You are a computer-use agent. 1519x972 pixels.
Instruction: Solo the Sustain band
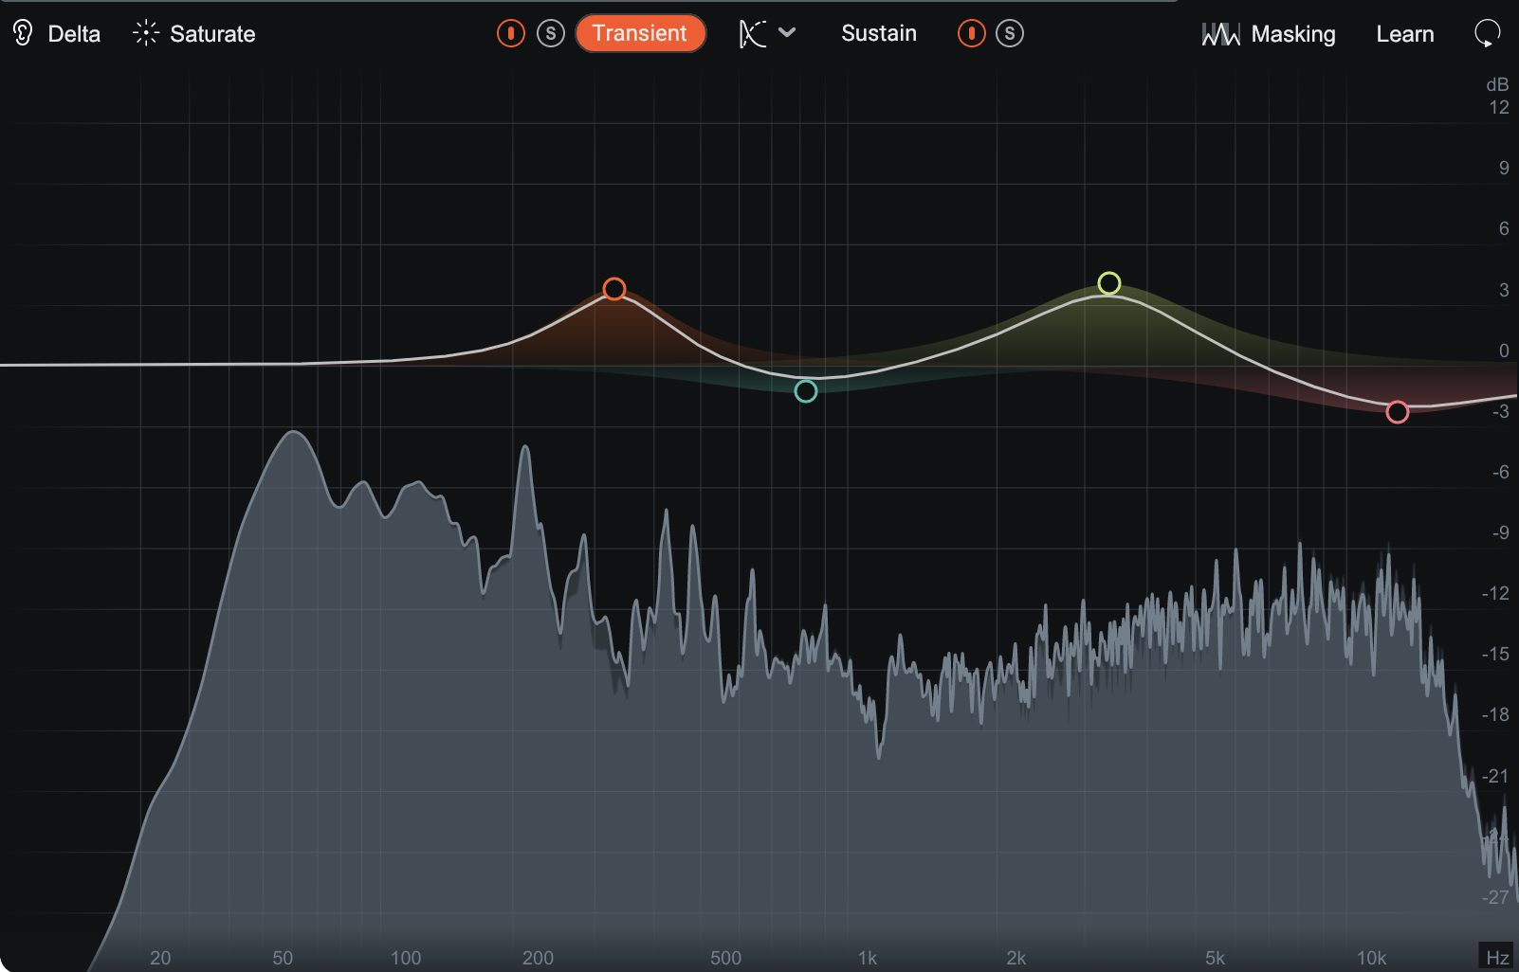[1010, 33]
